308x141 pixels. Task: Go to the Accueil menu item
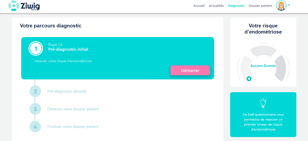click(199, 6)
